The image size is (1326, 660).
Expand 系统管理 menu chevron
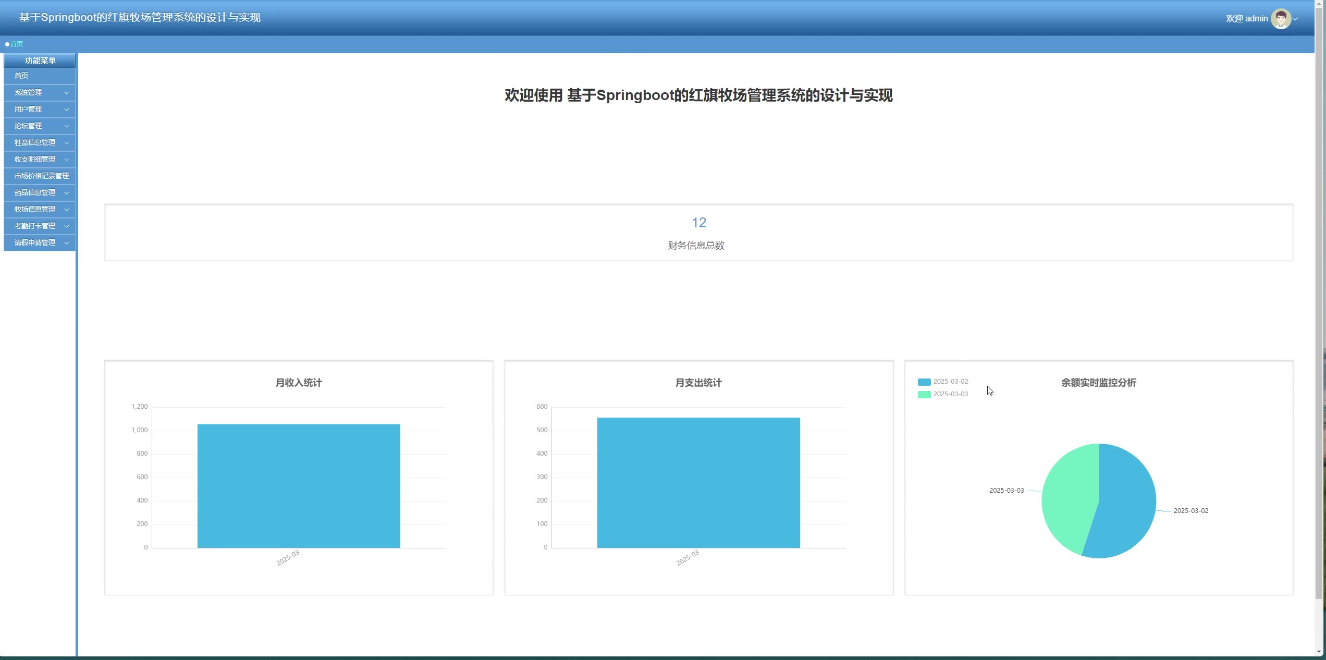pyautogui.click(x=66, y=93)
